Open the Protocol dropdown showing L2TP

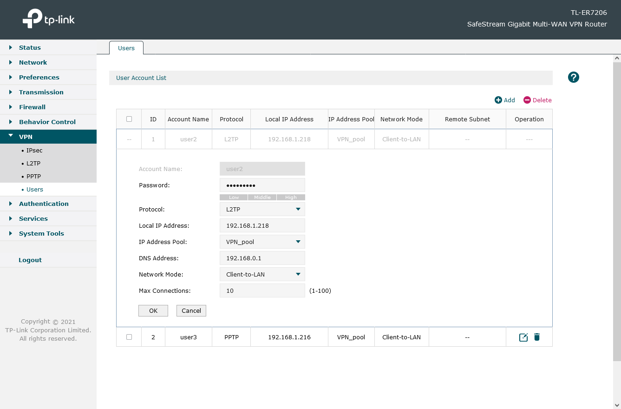[x=262, y=209]
